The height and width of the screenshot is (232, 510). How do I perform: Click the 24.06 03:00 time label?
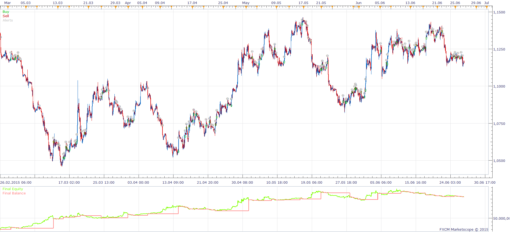click(450, 183)
